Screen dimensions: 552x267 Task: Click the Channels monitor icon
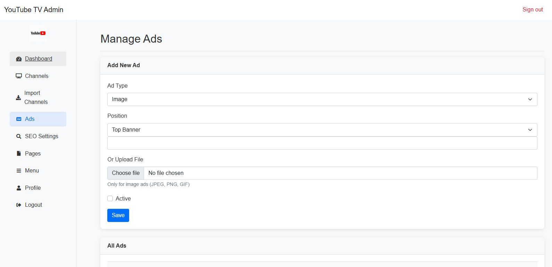[19, 76]
